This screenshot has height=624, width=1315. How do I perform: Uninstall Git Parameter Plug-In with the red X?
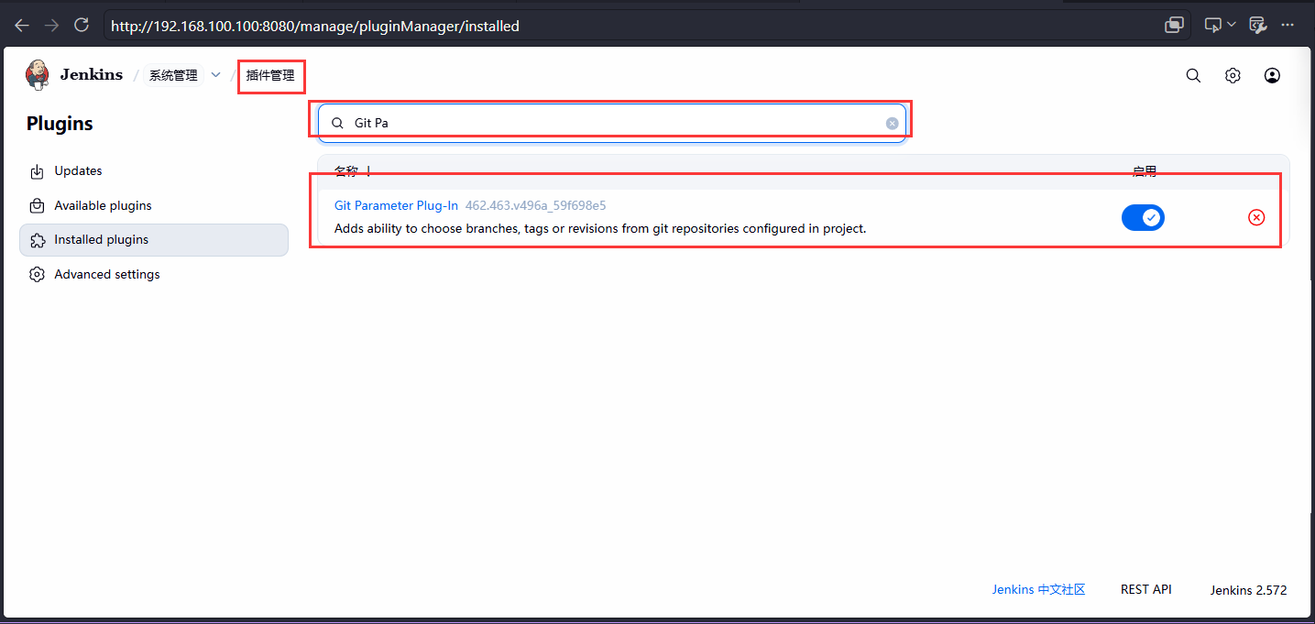click(x=1256, y=217)
